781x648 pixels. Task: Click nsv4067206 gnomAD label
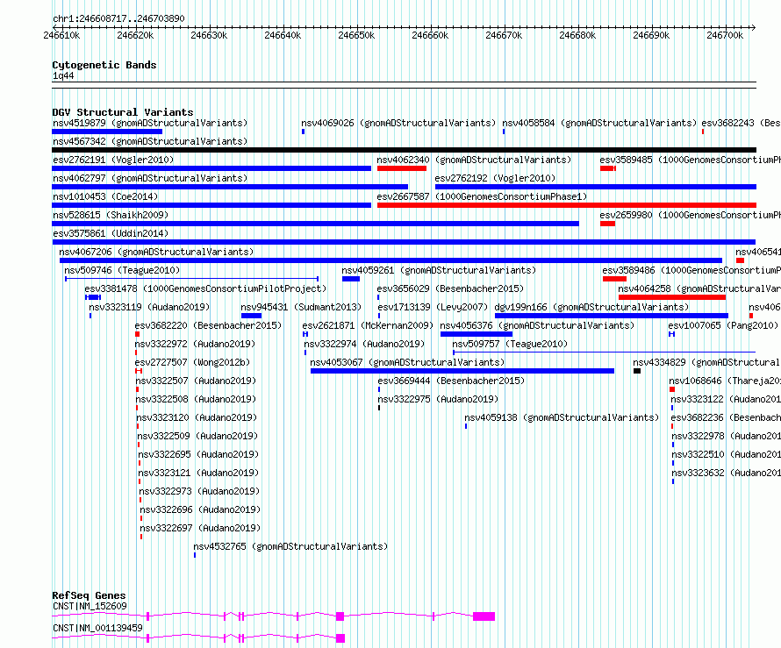click(x=156, y=252)
